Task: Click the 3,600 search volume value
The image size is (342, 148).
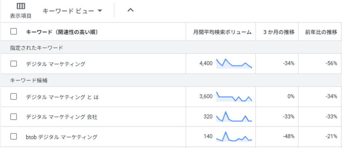Action: pos(206,96)
